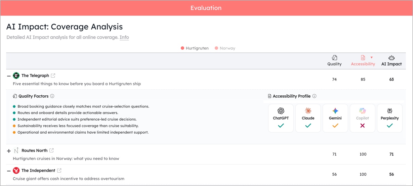Click the ChatGPT green checkmark

[x=281, y=126]
